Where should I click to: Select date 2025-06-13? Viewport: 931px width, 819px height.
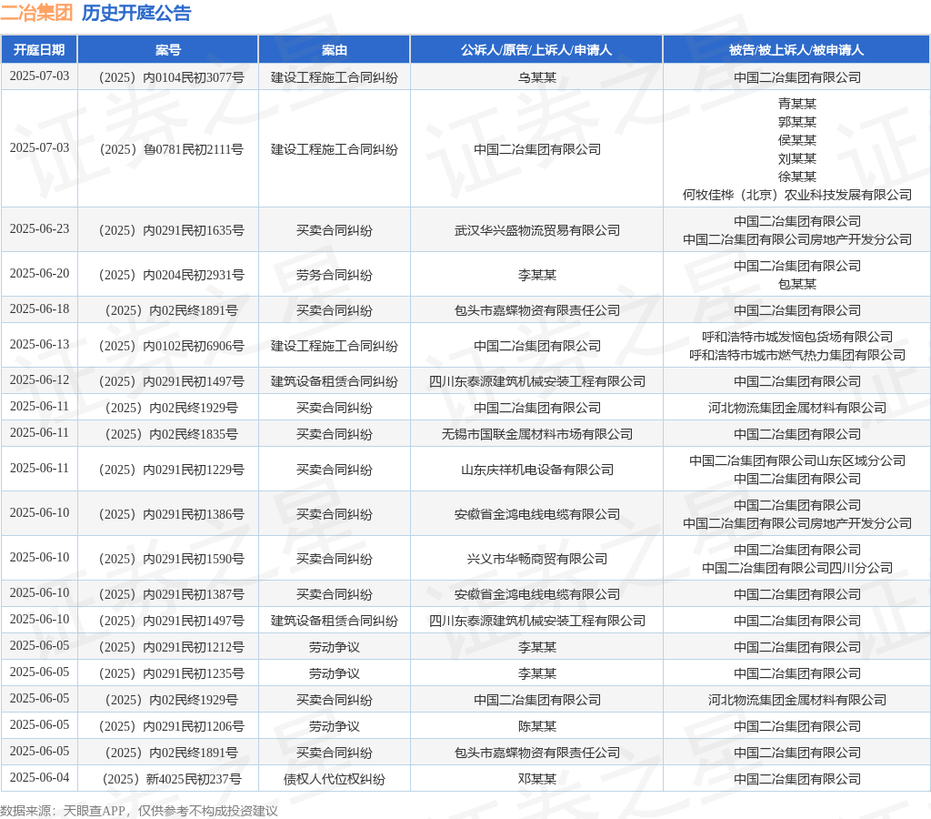(39, 345)
